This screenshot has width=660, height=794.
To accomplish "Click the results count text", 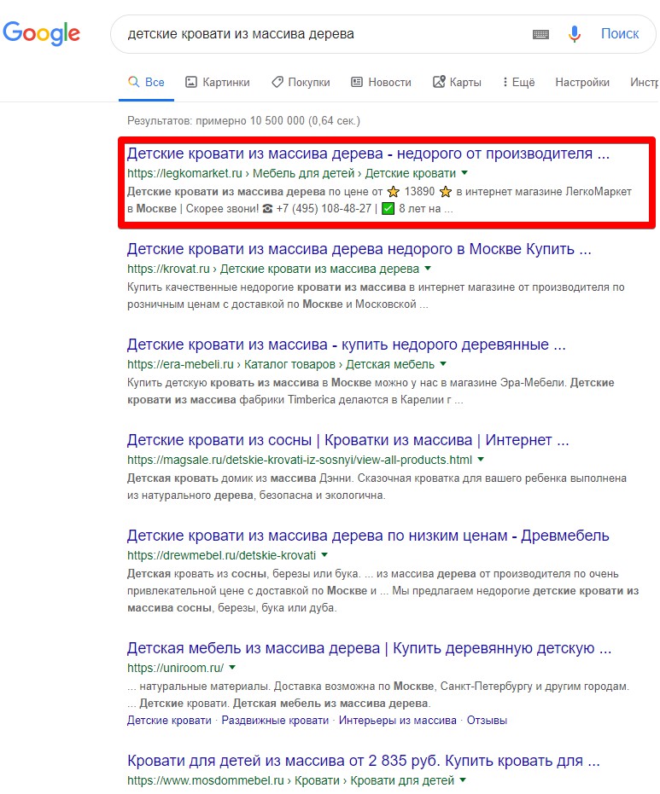I will click(x=243, y=121).
